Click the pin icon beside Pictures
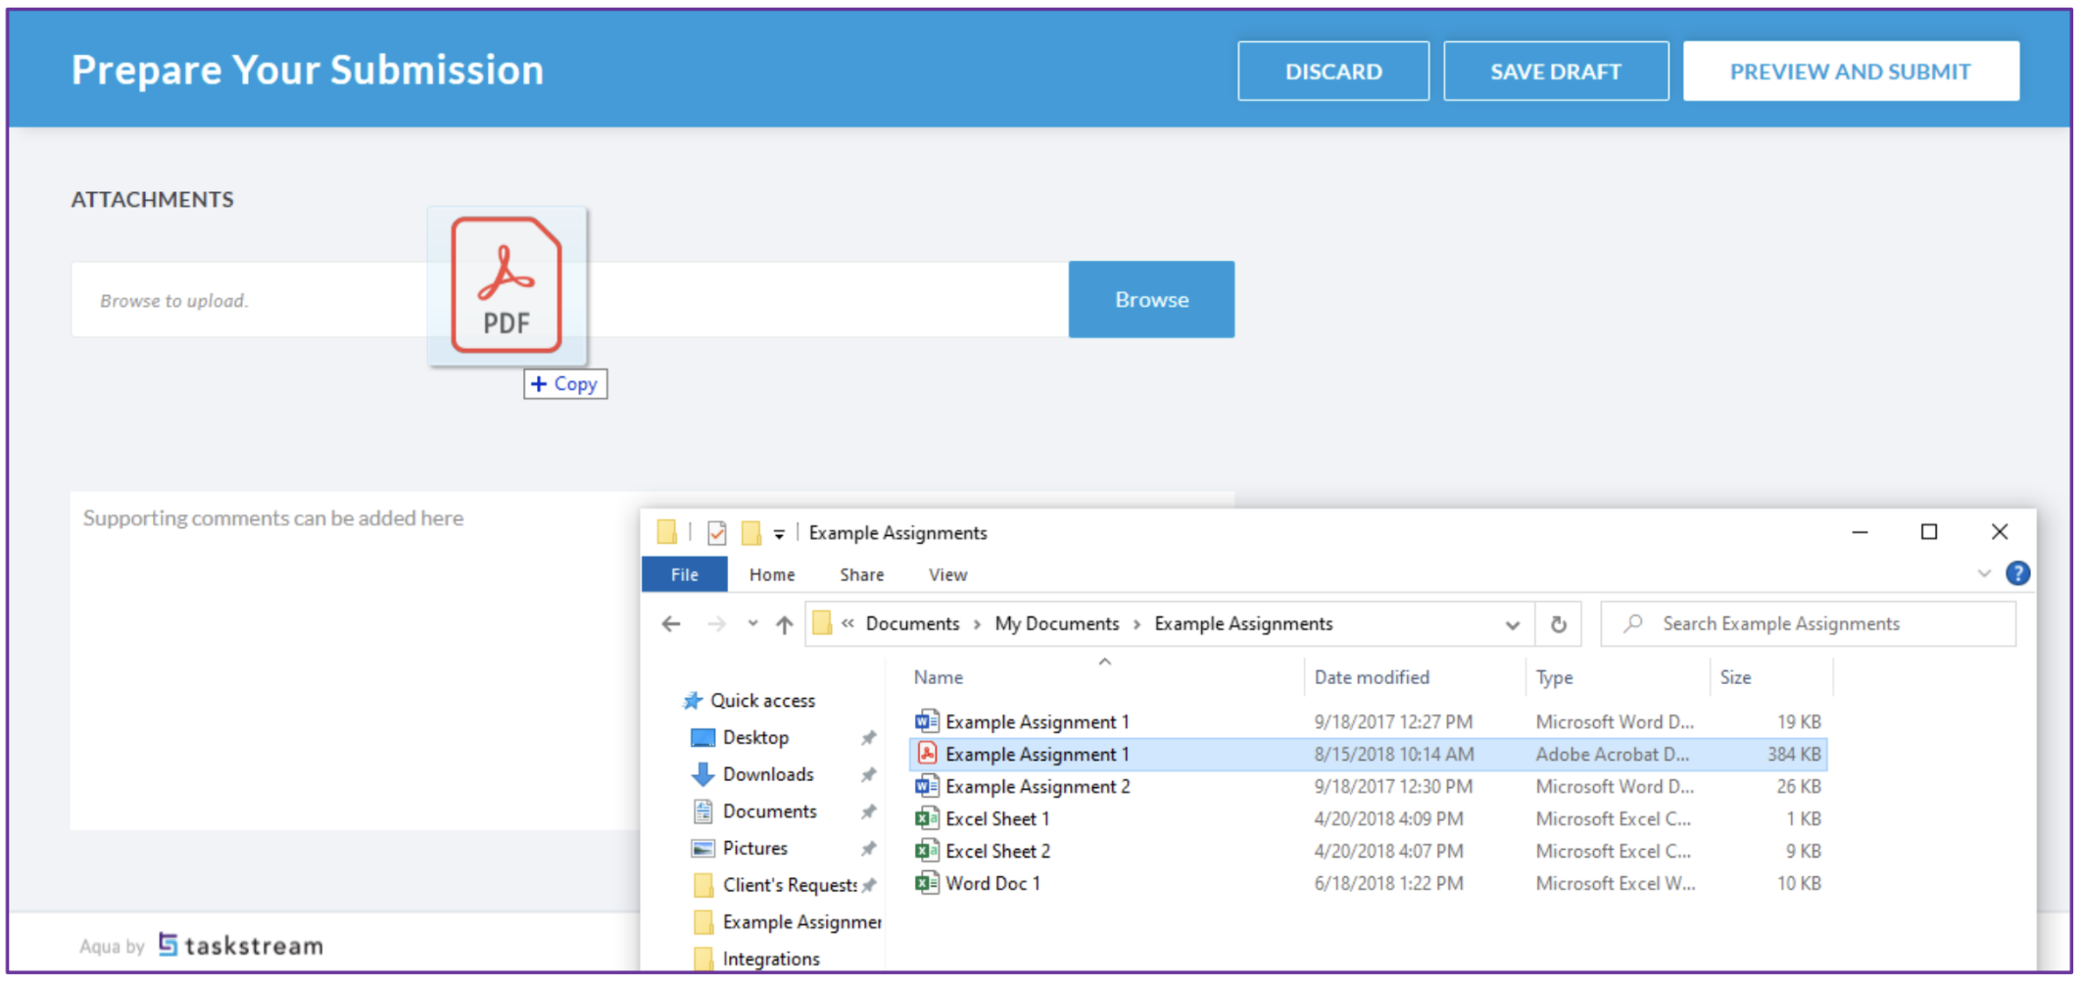 (868, 849)
